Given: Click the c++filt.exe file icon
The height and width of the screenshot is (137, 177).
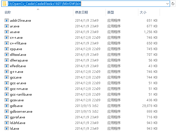Looking at the screenshot, I should point(7,43).
